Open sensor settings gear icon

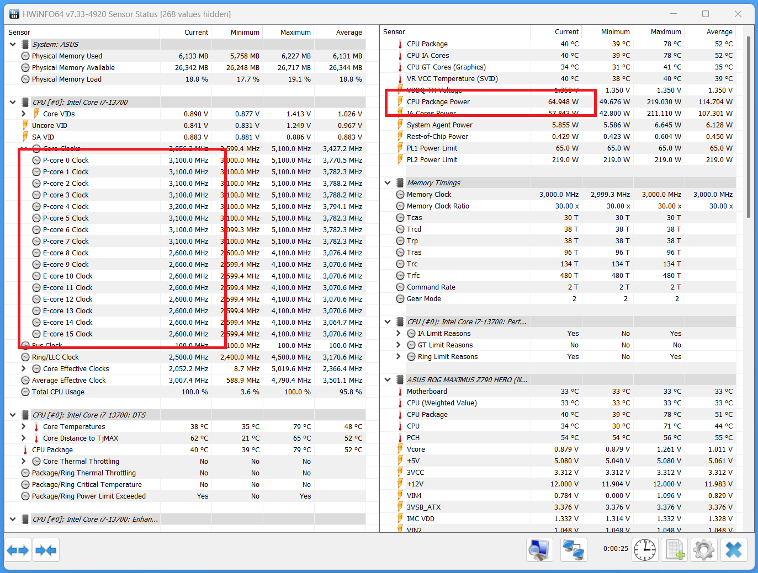click(x=703, y=550)
